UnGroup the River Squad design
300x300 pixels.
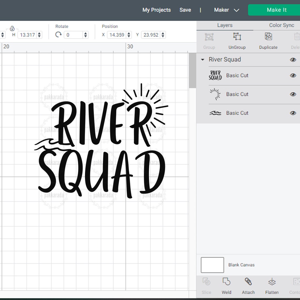coord(237,41)
